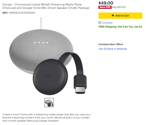Image resolution: width=146 pixels, height=125 pixels.
Task: Click the product description paragraph
Action: [x=46, y=118]
